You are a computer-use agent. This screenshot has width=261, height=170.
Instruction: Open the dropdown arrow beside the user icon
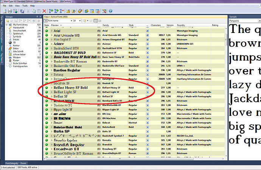tap(87, 21)
